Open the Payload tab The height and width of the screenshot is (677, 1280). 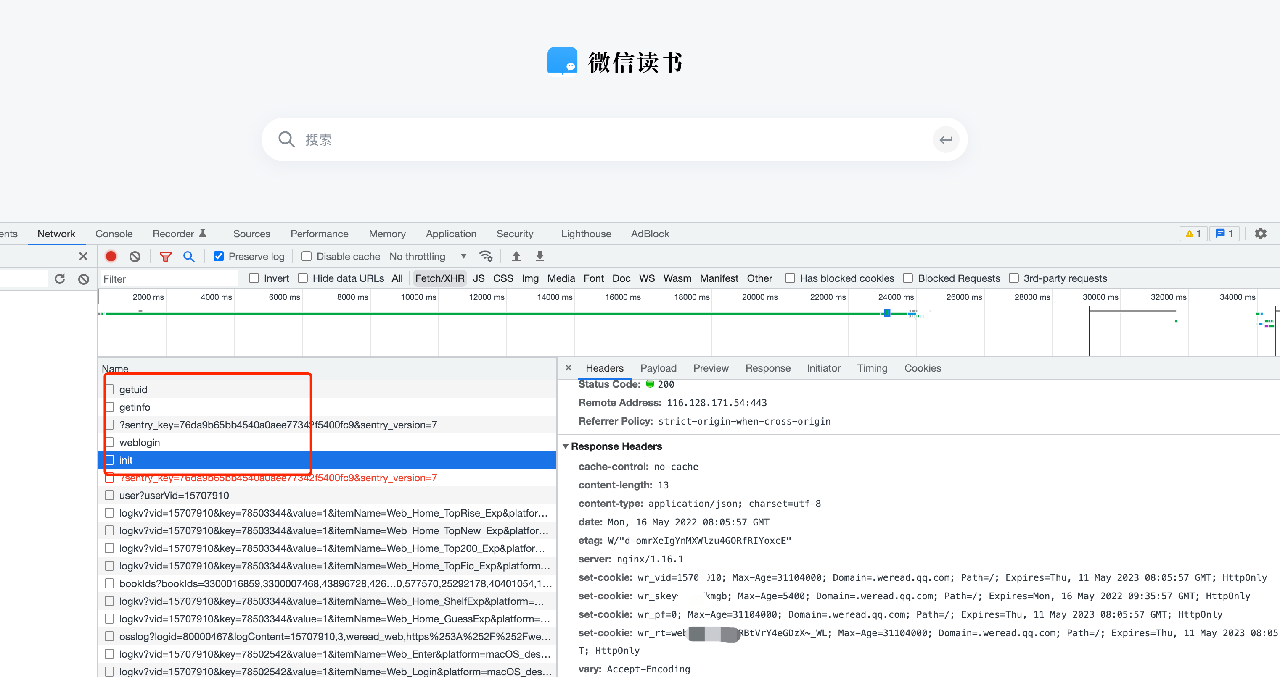coord(658,368)
